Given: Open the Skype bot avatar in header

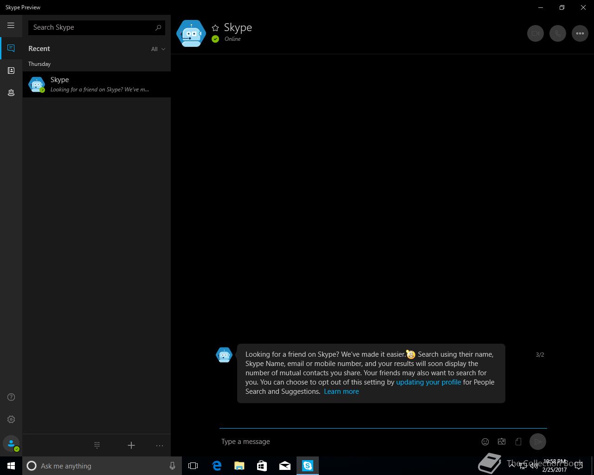Looking at the screenshot, I should (x=191, y=33).
